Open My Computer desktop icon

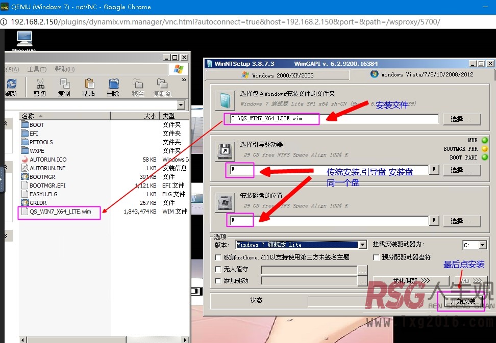(x=24, y=41)
